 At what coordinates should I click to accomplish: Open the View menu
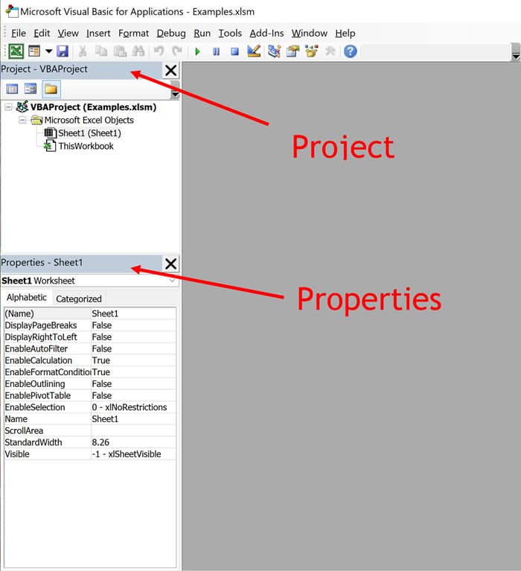[x=68, y=34]
